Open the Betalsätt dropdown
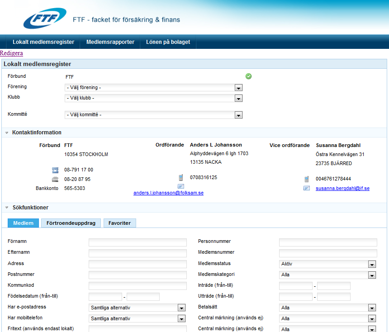Viewport: 389px width, 332px height. coord(327,308)
